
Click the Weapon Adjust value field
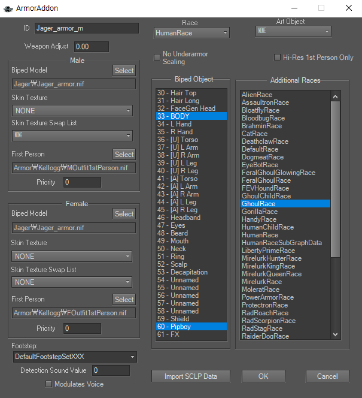[92, 47]
